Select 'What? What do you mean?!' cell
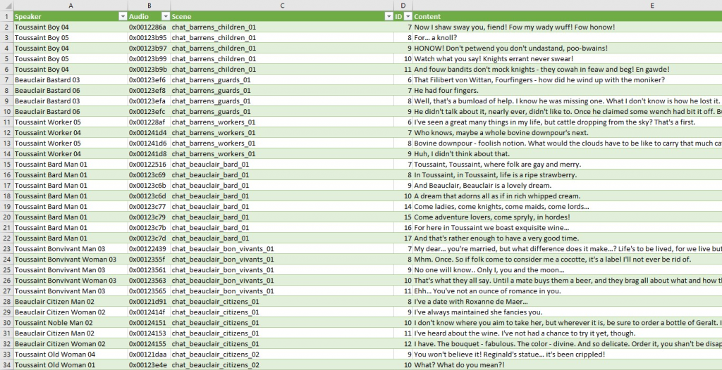Viewport: 722px width, 370px height. 568,365
